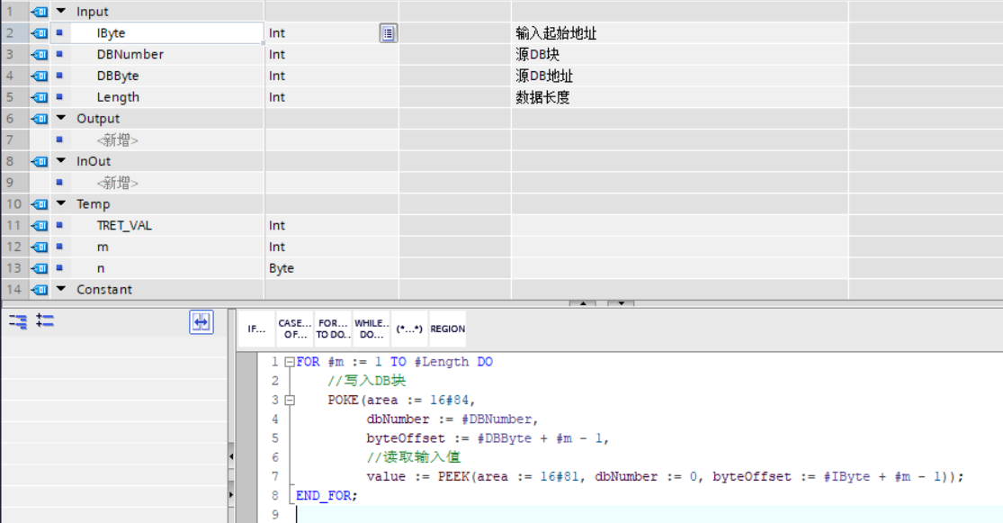Viewport: 1003px width, 523px height.
Task: Insert a WHILE...DO loop snippet
Action: point(372,327)
